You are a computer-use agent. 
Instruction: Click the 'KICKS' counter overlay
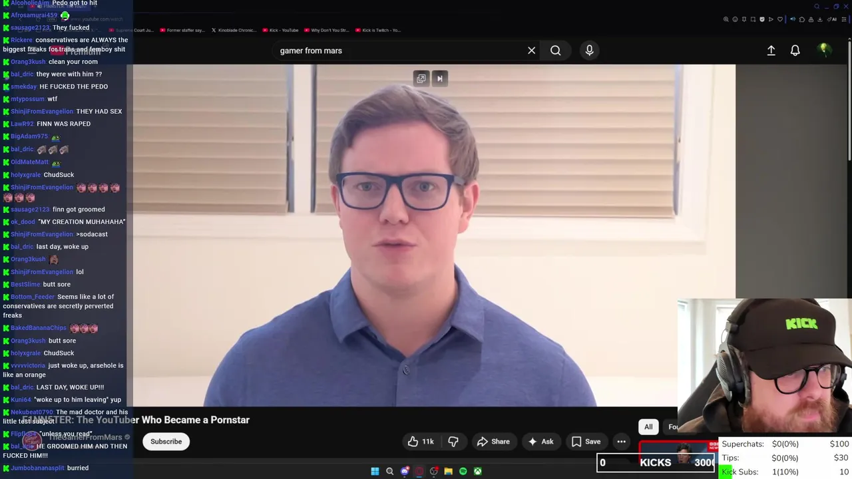pos(656,462)
